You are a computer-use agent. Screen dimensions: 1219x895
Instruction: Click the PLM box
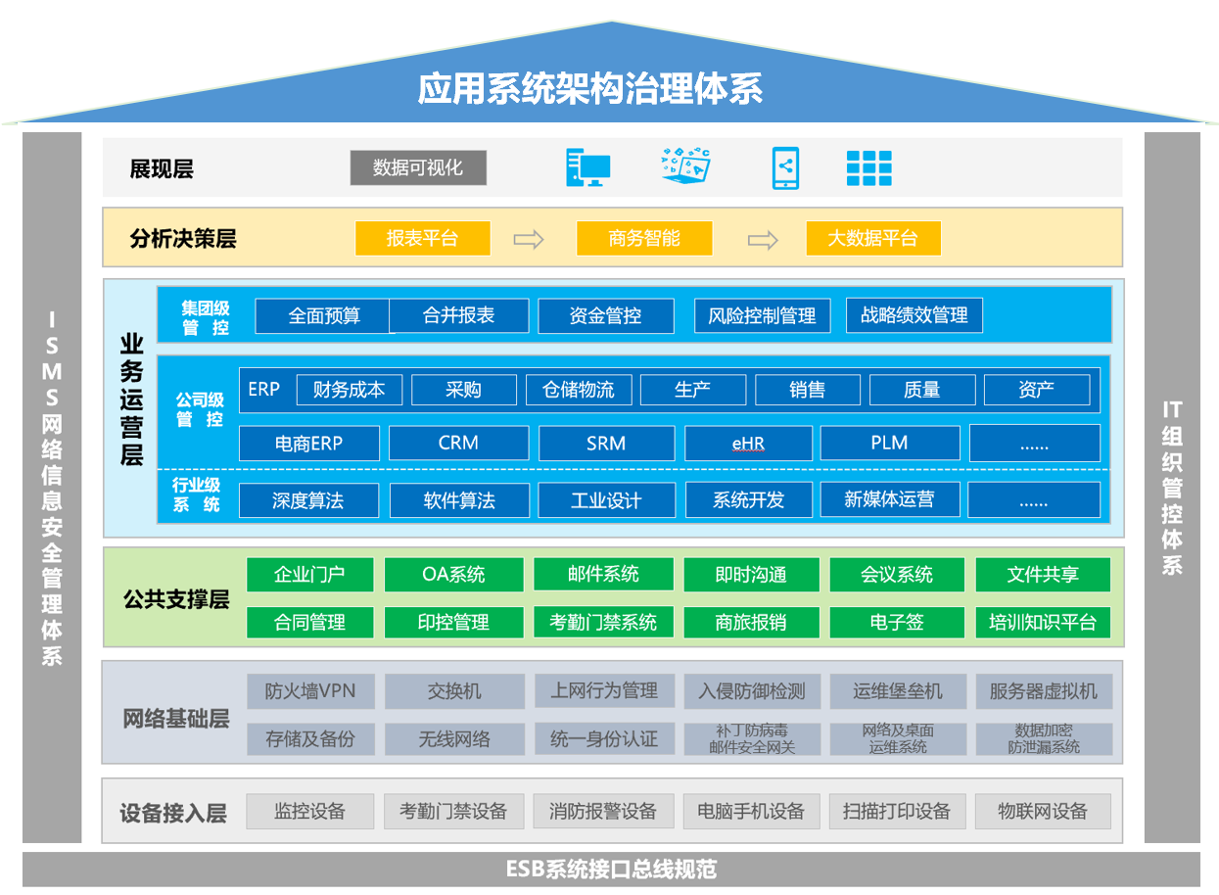(x=890, y=443)
